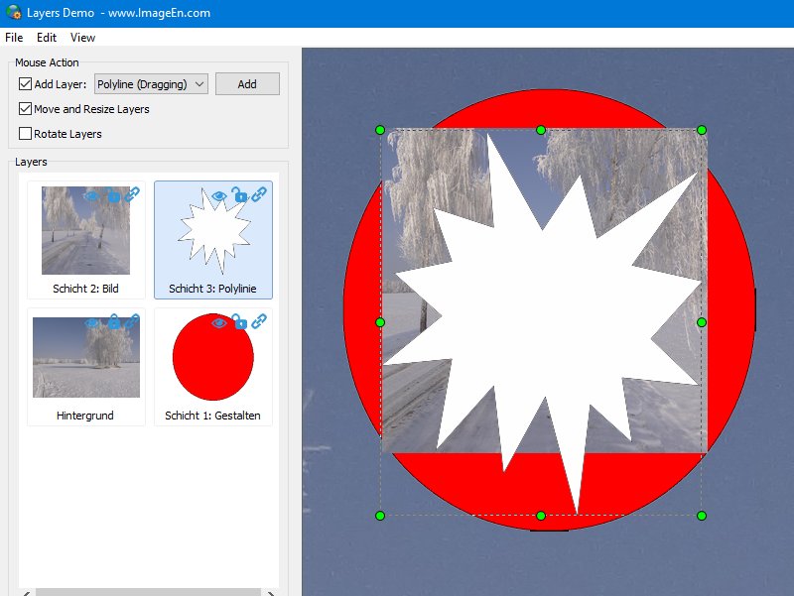The width and height of the screenshot is (794, 596).
Task: Click lock icon on Schicht 1: Gestalten
Action: coord(240,321)
